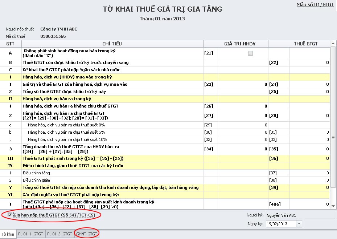Click row 'Điều chỉnh giảm' label

tap(36, 180)
